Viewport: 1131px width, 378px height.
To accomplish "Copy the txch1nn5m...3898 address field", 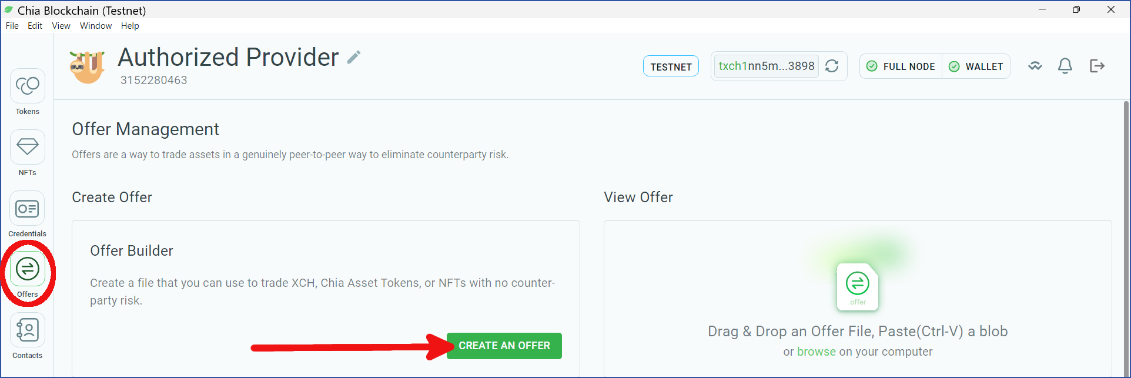I will click(x=767, y=66).
